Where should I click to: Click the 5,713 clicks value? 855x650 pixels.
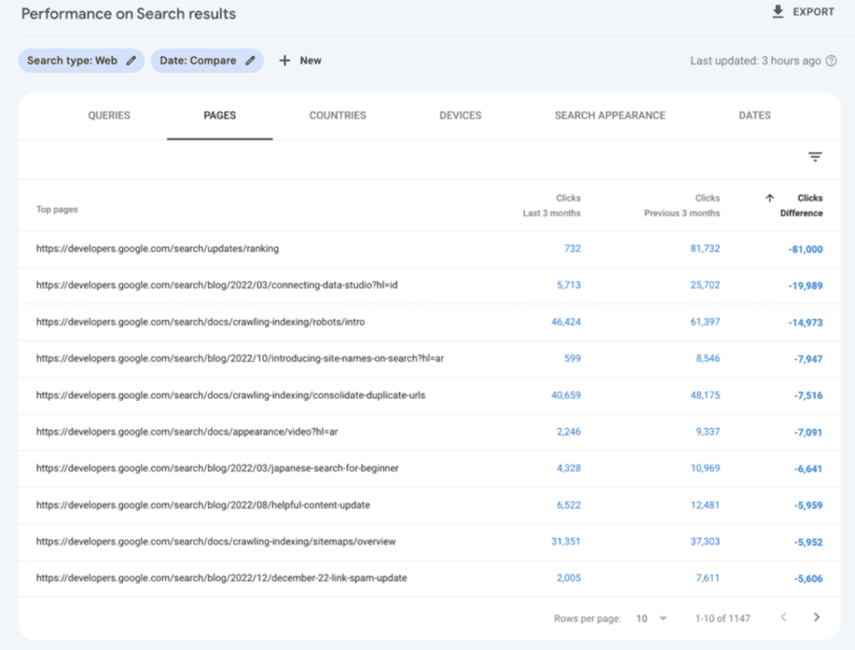click(x=569, y=285)
